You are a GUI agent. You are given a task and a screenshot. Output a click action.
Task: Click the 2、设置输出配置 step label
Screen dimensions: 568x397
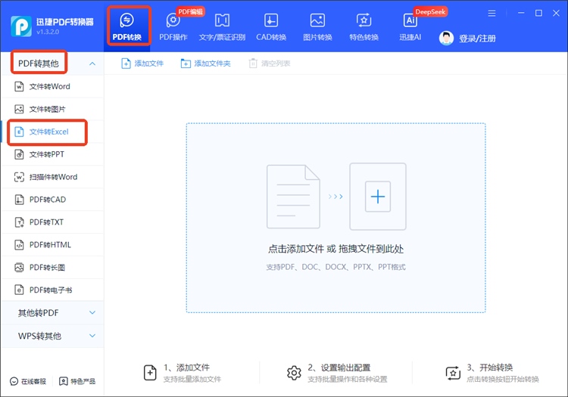339,368
